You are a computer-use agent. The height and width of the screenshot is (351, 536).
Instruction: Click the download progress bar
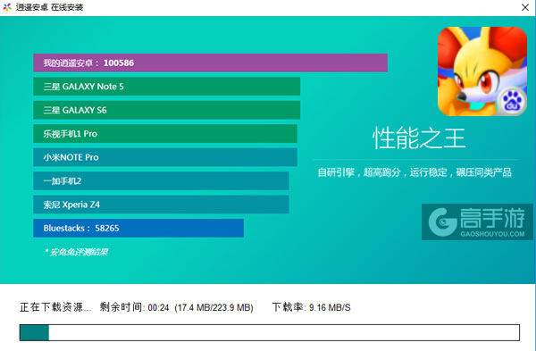270,332
